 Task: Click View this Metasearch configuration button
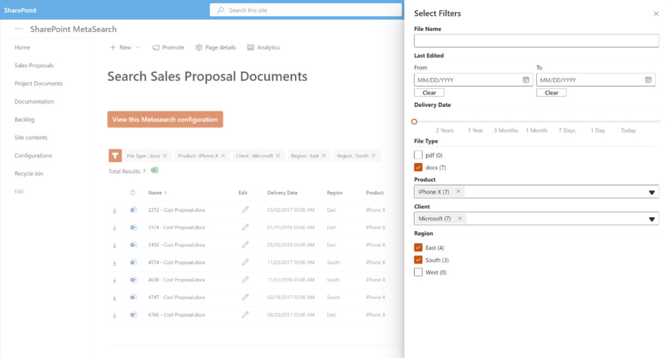point(165,119)
